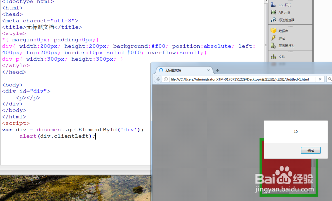
Task: Click the </html> closing tag line
Action: pos(14,117)
